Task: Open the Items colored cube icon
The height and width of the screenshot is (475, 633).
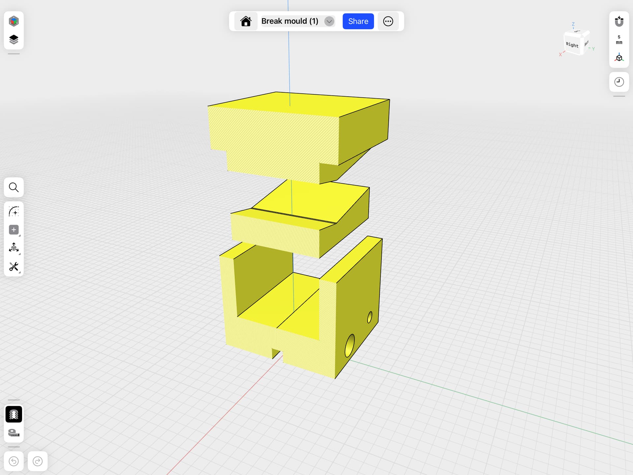Action: (x=14, y=21)
